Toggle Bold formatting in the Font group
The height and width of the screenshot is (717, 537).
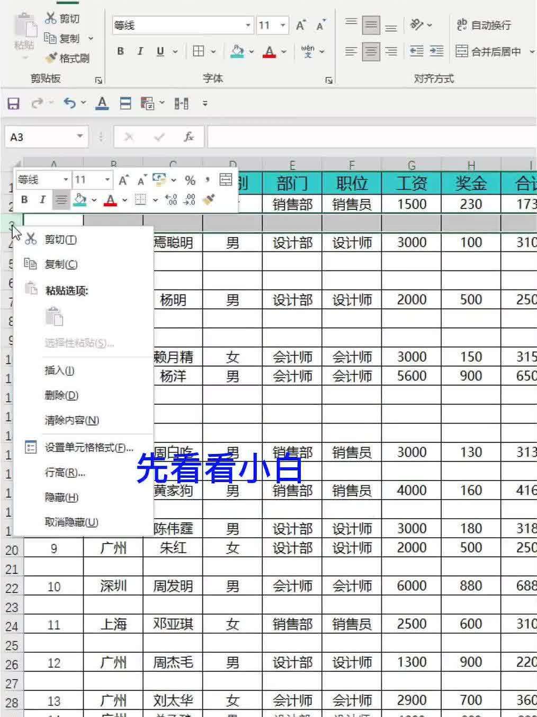120,51
